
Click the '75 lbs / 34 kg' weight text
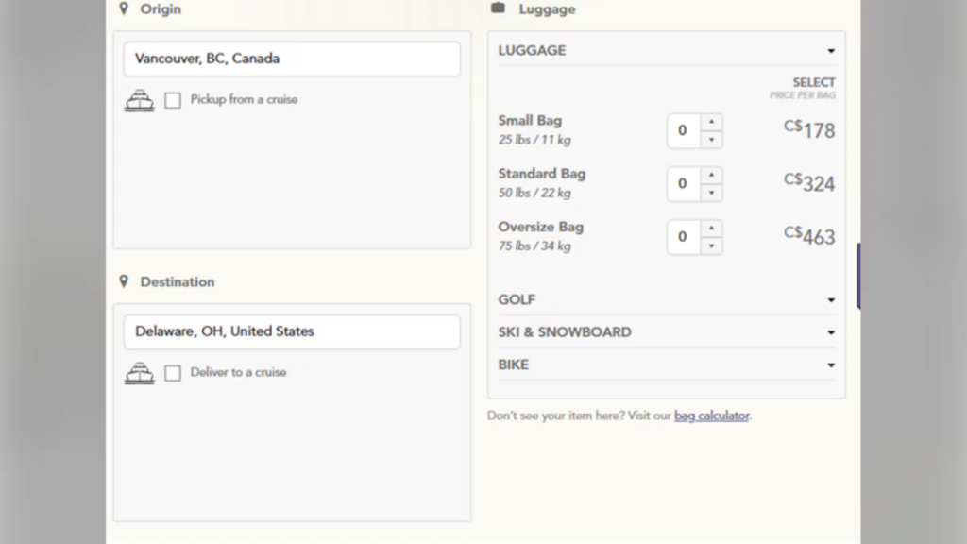(x=534, y=246)
